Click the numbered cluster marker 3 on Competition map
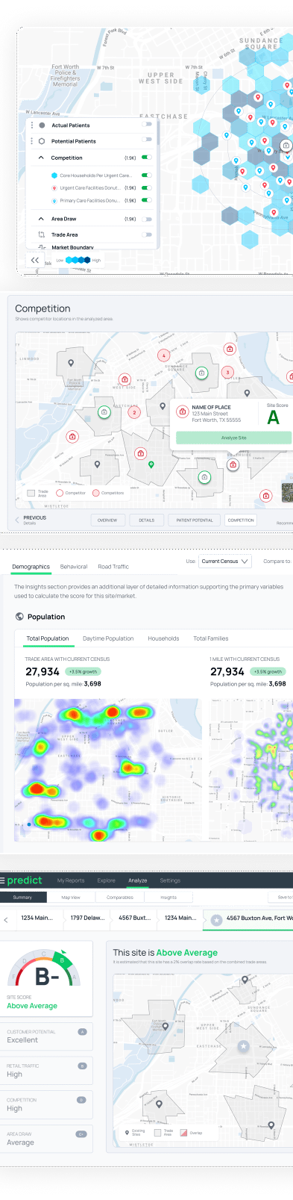This screenshot has height=1200, width=293. pos(227,372)
